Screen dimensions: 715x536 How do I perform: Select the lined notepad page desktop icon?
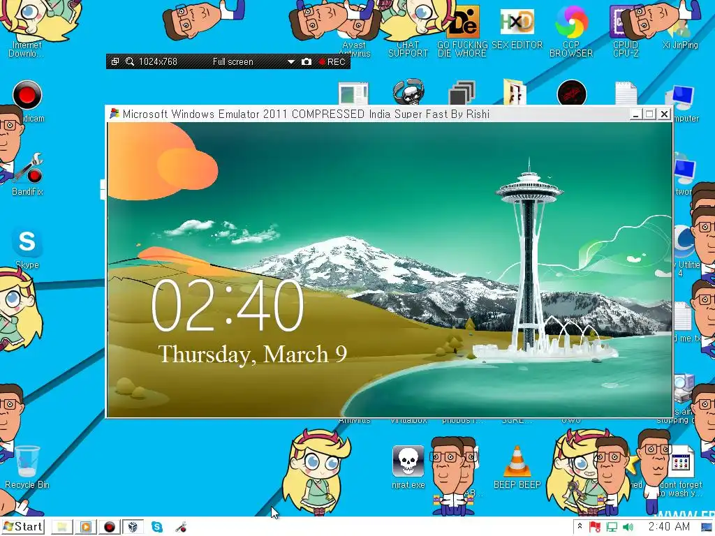[626, 94]
